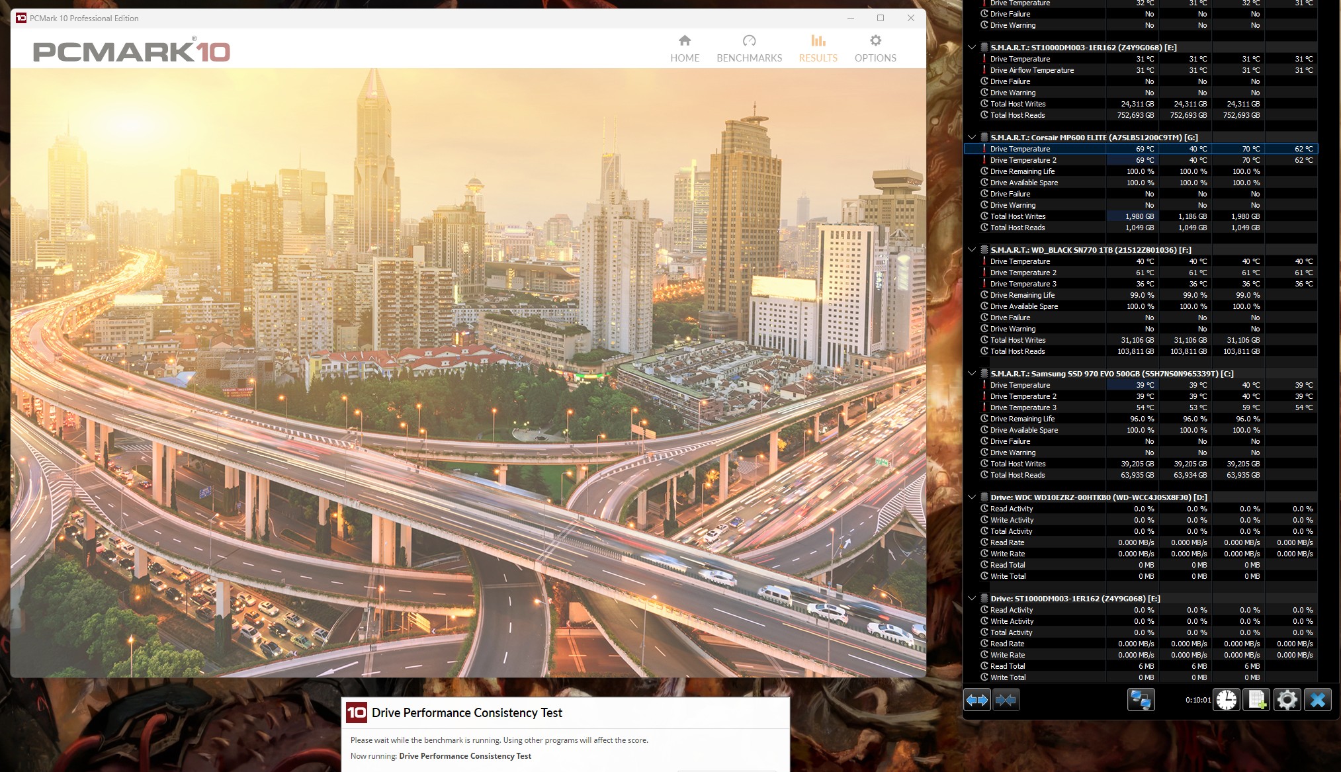Select WDC [D:] Total Activity row
Viewport: 1341px width, 772px height.
1141,531
